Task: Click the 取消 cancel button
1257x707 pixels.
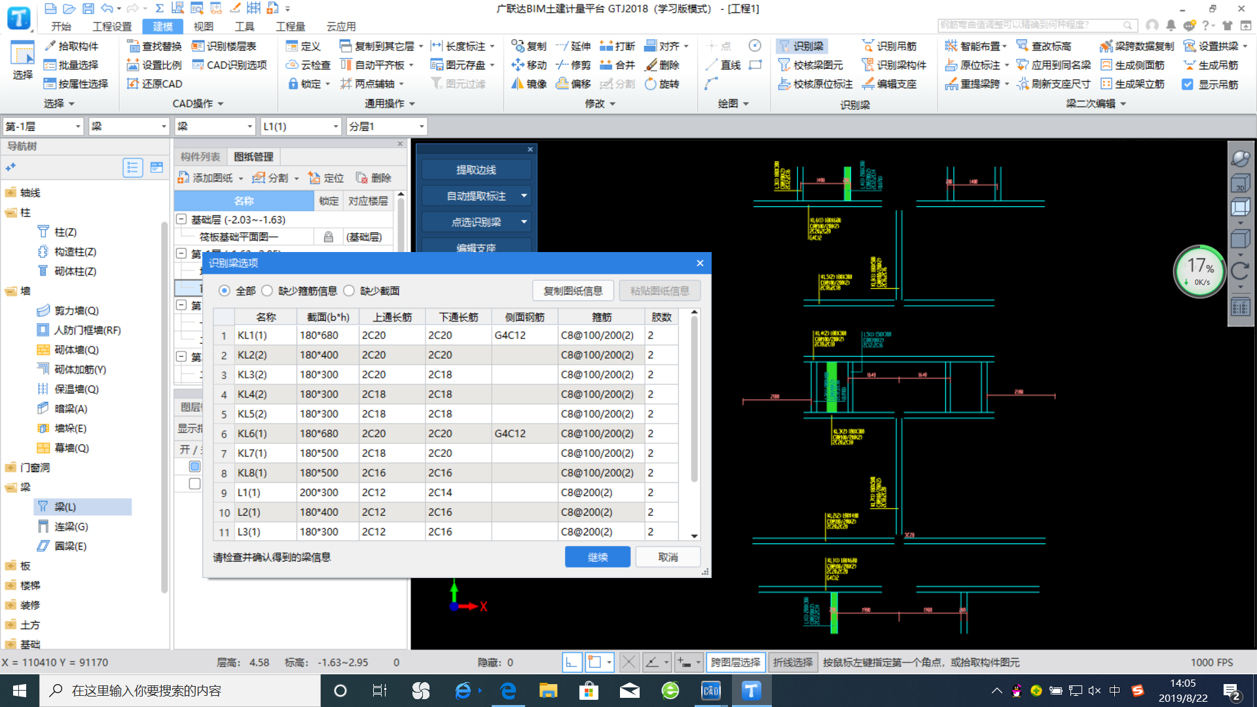Action: 668,557
